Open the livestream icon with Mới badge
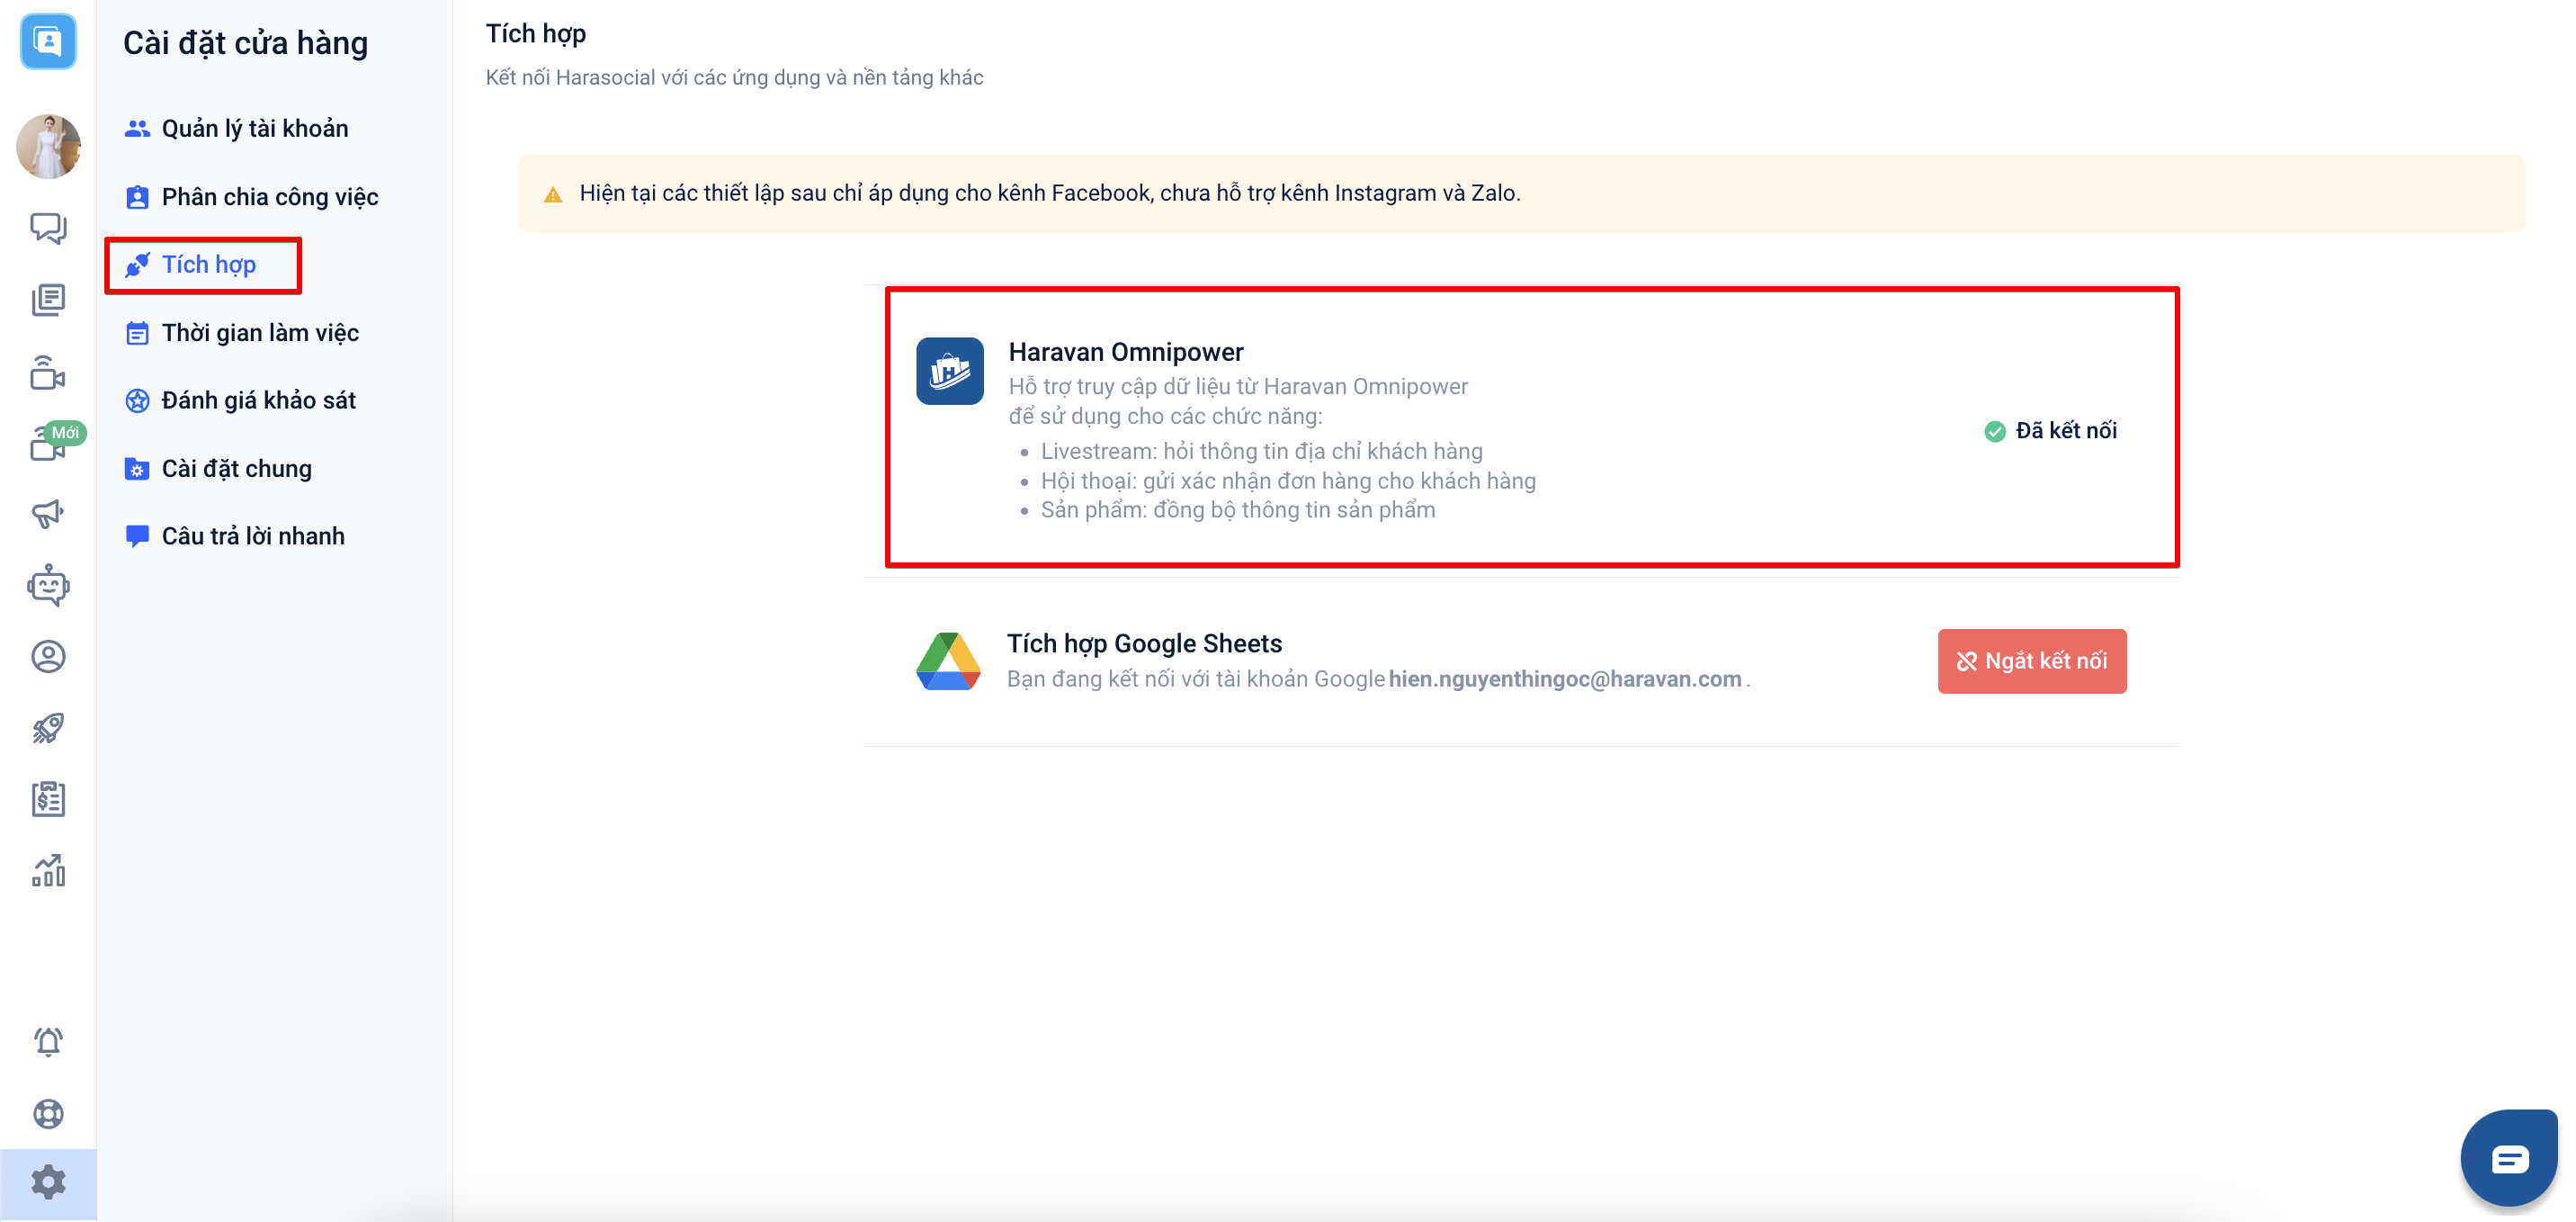2576x1222 pixels. (48, 443)
